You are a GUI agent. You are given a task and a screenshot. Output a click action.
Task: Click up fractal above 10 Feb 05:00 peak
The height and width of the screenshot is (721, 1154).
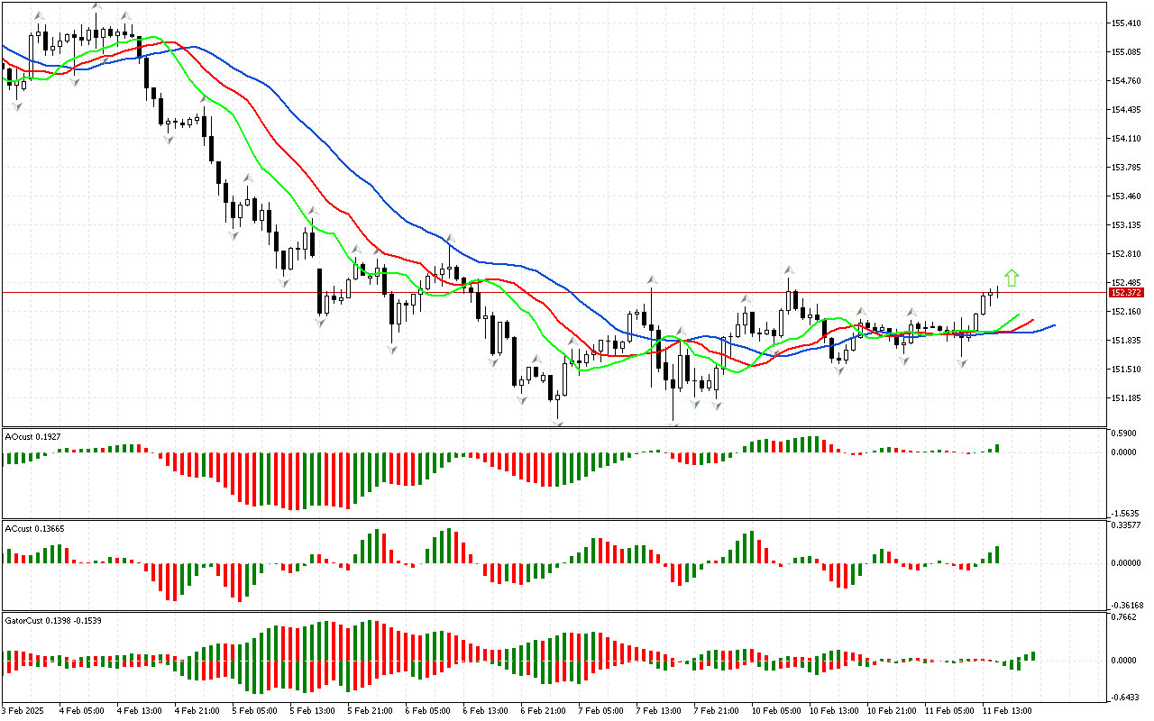(789, 269)
